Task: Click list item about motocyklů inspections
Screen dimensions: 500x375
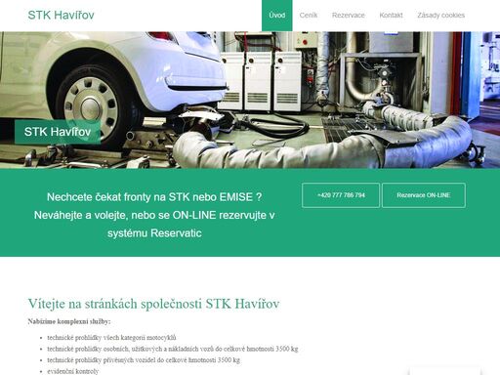Action: [x=111, y=338]
